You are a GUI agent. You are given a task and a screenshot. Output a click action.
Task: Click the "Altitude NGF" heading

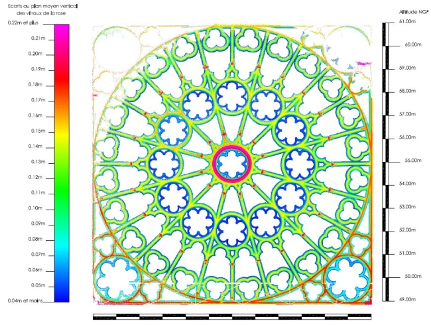[x=413, y=12]
